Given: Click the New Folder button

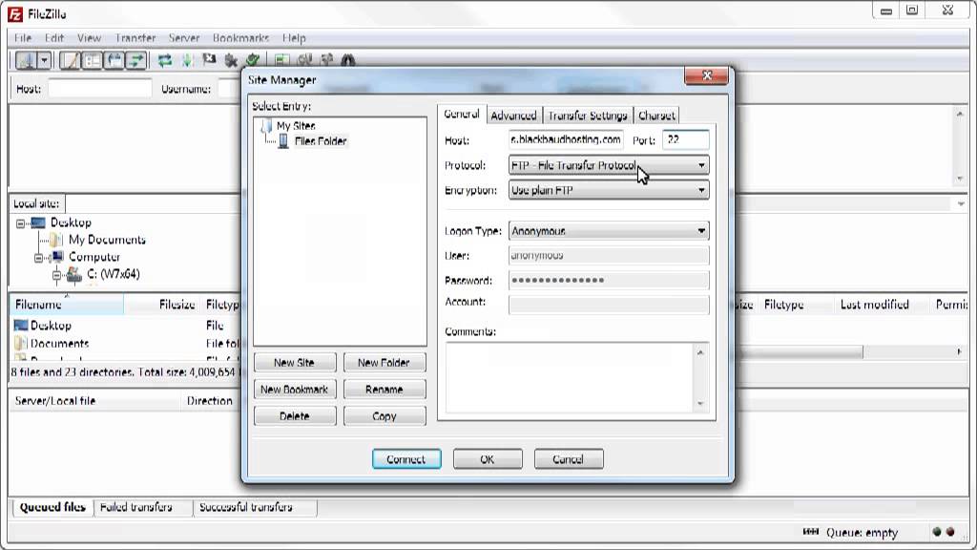Looking at the screenshot, I should 385,362.
